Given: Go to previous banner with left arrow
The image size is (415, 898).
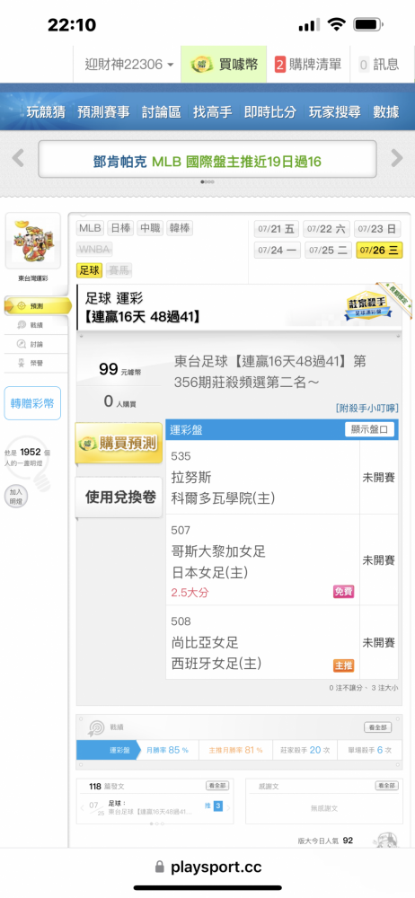Looking at the screenshot, I should click(18, 158).
